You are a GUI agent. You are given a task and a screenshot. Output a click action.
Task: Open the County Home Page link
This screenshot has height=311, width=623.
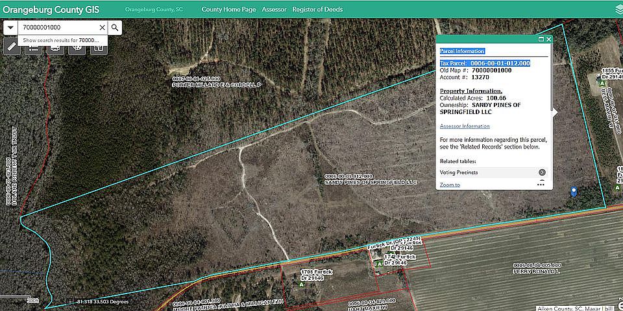(x=228, y=10)
